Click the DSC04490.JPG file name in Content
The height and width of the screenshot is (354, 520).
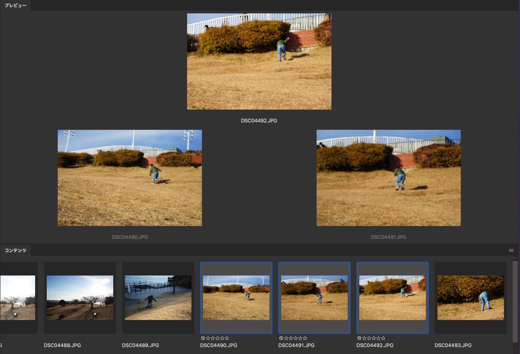[218, 345]
